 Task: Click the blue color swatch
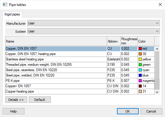pos(140,75)
